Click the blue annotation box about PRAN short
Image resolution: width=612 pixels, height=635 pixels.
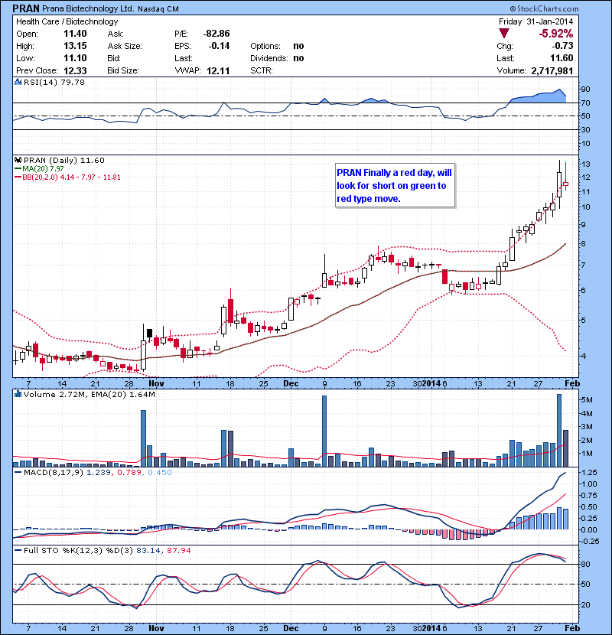[395, 185]
